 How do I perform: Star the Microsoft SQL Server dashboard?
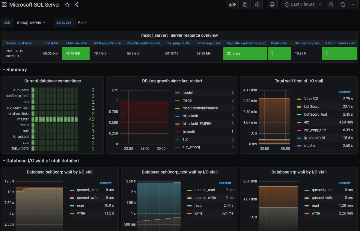[67, 4]
